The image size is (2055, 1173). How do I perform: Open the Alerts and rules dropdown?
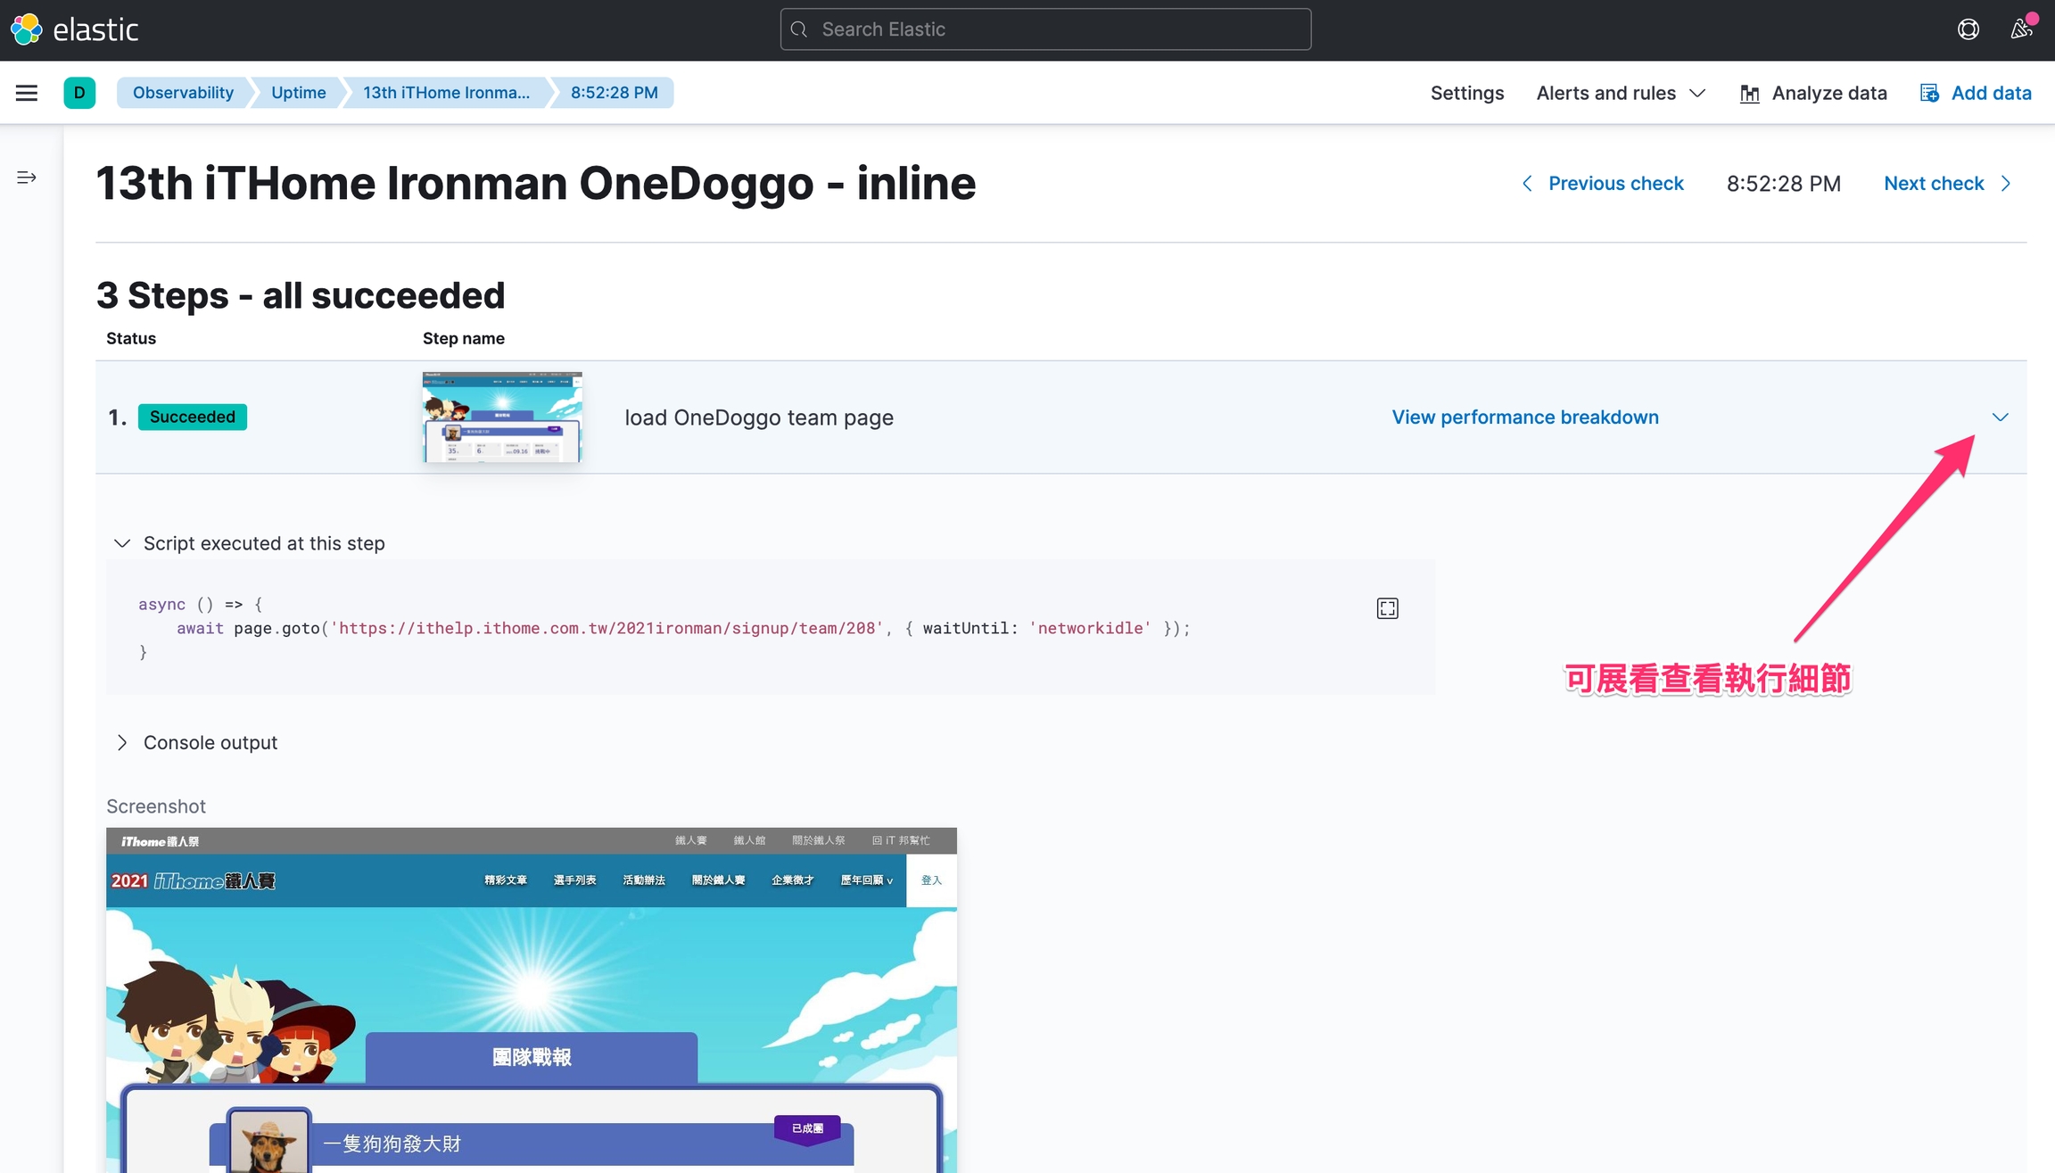[x=1621, y=94]
